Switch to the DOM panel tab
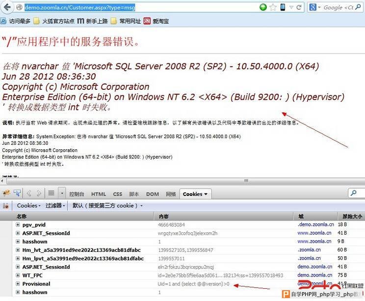 point(153,194)
